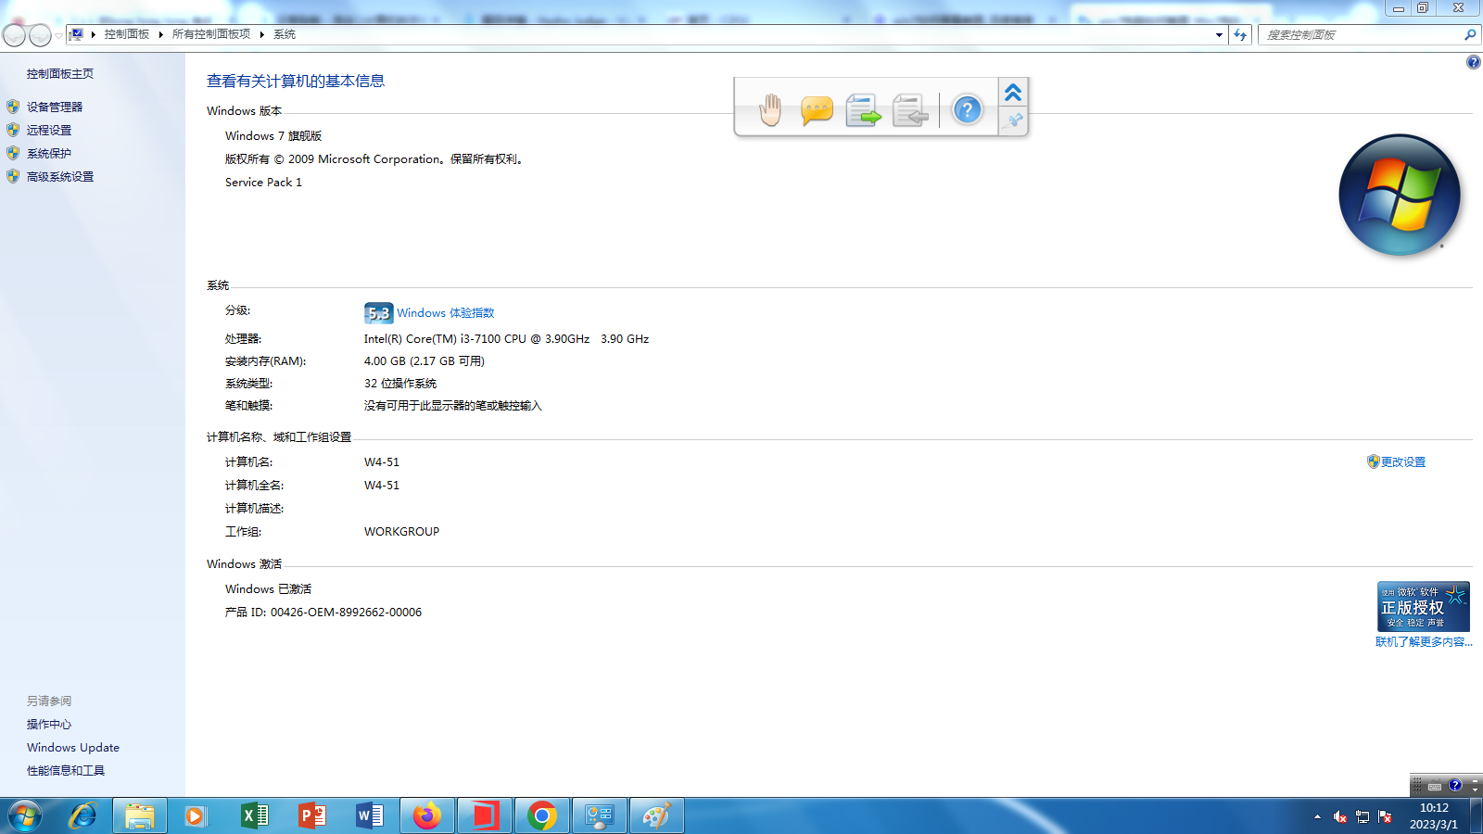Open address bar history dropdown
This screenshot has width=1483, height=834.
pos(1219,34)
